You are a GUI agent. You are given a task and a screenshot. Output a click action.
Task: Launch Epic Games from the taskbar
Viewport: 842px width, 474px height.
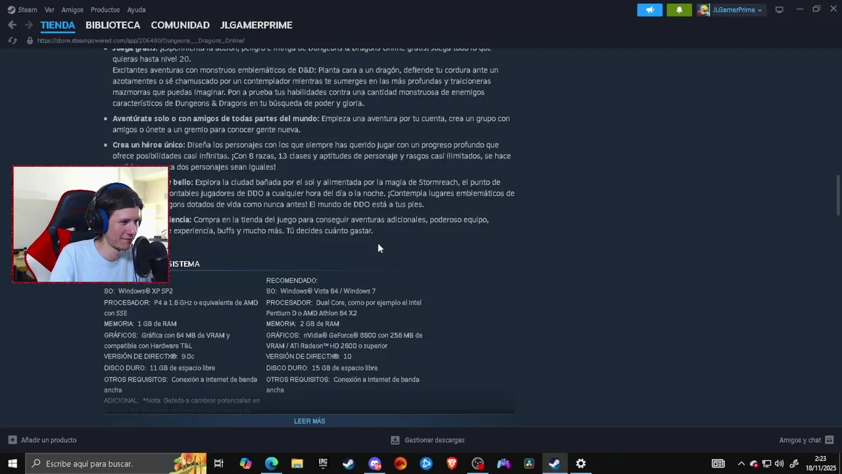point(323,463)
